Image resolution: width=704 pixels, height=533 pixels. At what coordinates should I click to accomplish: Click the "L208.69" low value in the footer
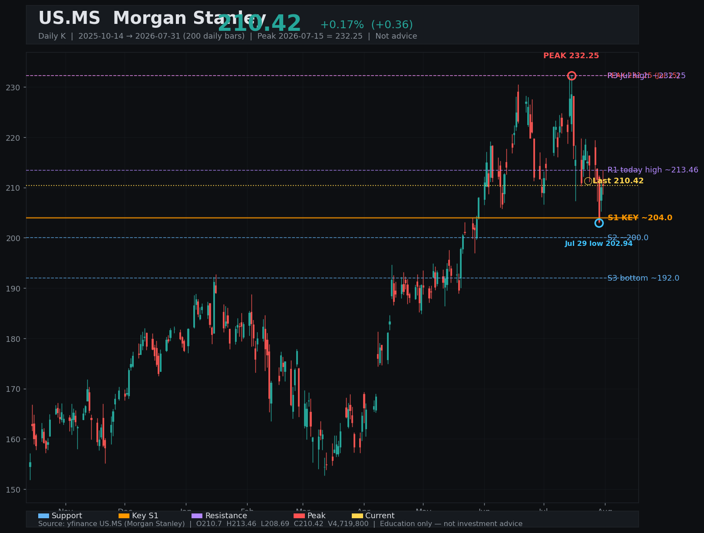coord(275,524)
